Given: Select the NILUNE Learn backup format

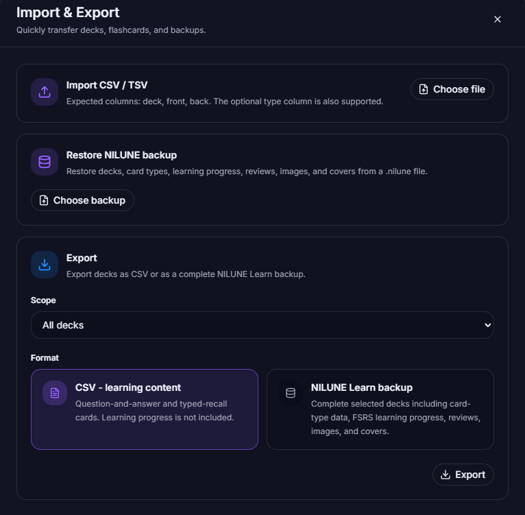Looking at the screenshot, I should click(x=380, y=409).
